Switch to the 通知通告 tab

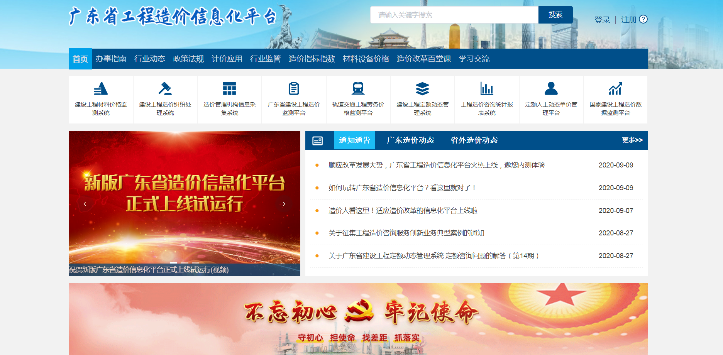click(x=355, y=140)
